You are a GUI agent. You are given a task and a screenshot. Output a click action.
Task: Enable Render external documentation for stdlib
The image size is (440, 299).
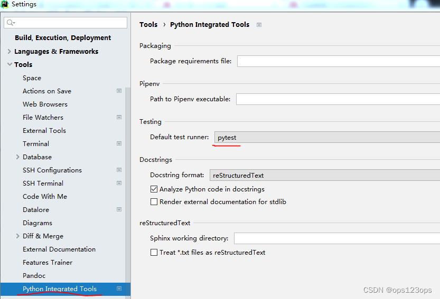click(154, 201)
